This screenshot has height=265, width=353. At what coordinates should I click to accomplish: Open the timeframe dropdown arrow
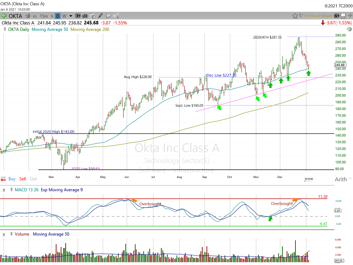(x=71, y=16)
